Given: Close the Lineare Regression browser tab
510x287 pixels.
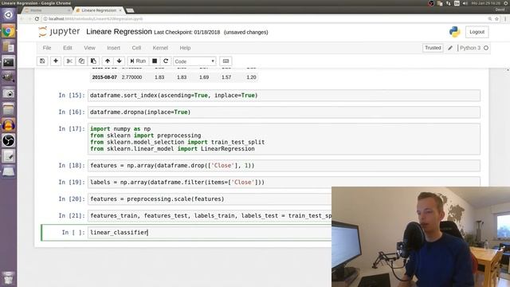Looking at the screenshot, I should (x=120, y=10).
